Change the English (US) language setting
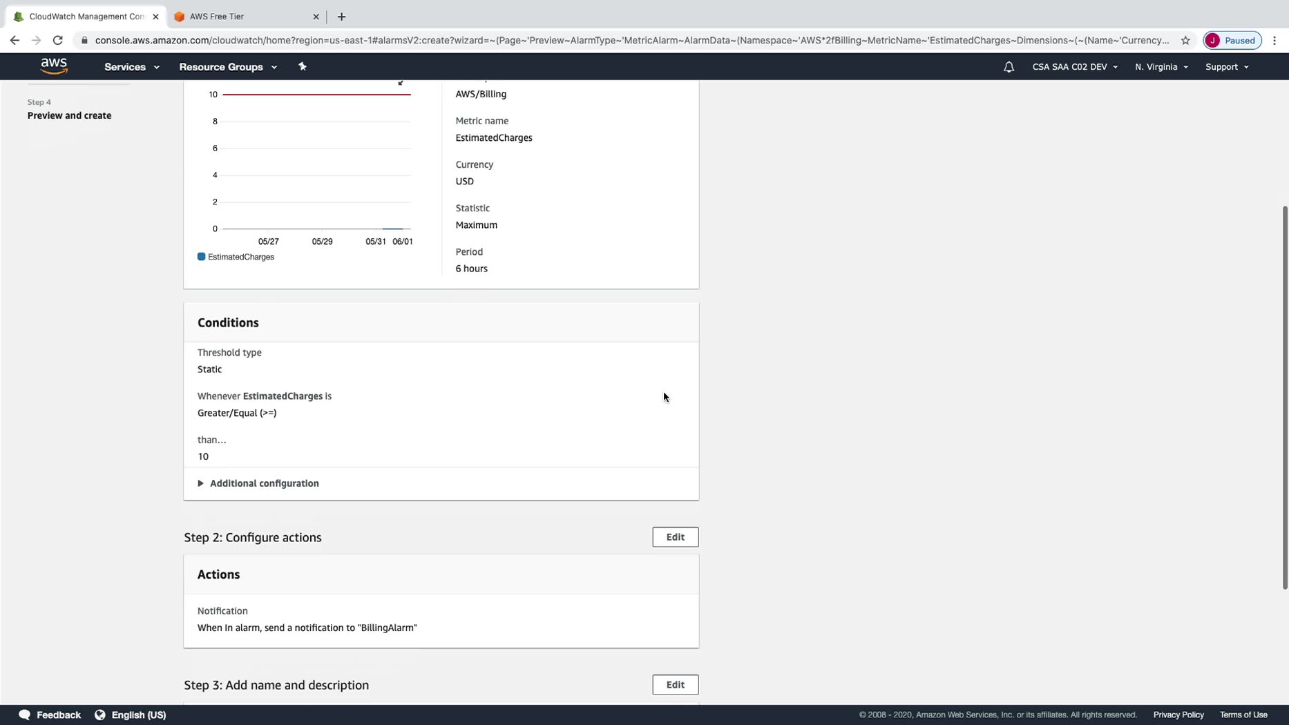This screenshot has width=1289, height=725. [139, 715]
